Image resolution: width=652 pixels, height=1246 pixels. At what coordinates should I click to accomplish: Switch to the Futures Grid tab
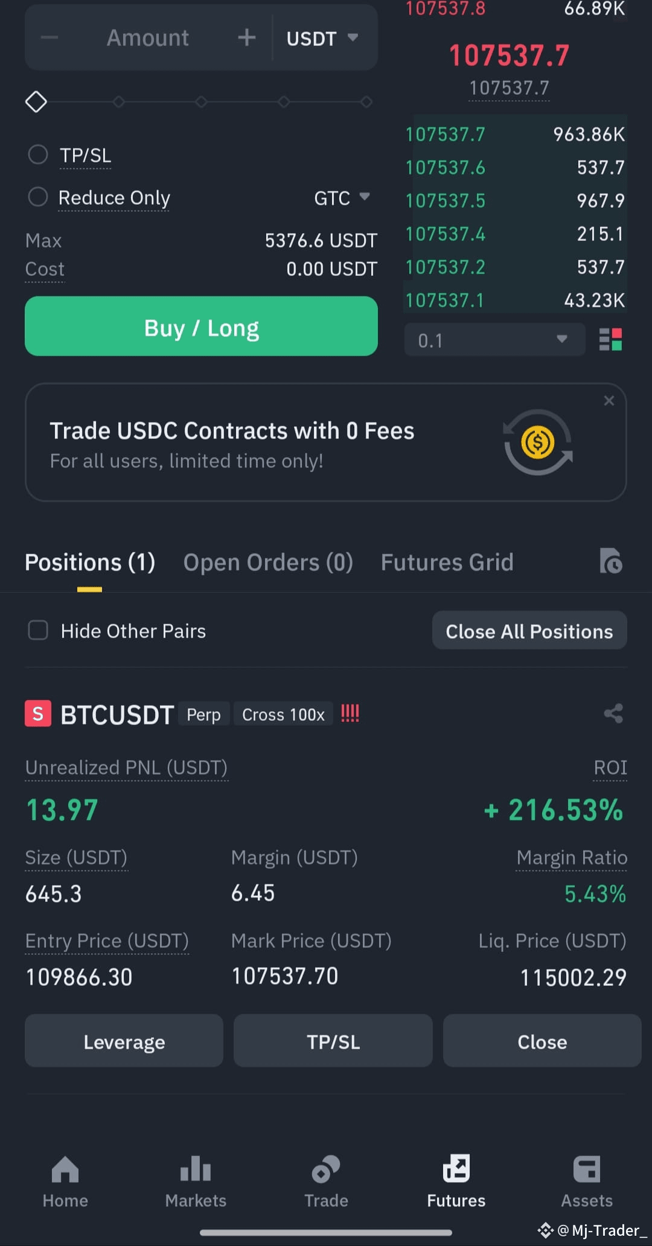point(447,562)
